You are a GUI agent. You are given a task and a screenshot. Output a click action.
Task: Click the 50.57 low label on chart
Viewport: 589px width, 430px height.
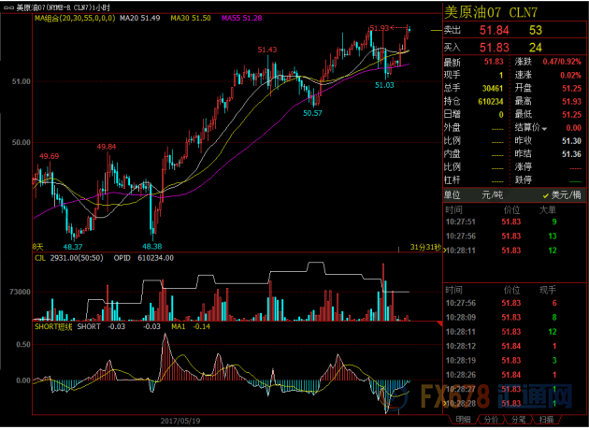tap(312, 113)
